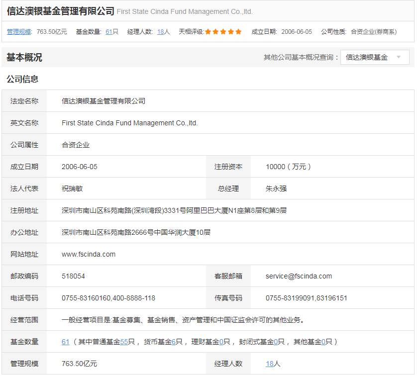Click the phone number 0755-83160160
417x376 pixels.
pos(85,298)
